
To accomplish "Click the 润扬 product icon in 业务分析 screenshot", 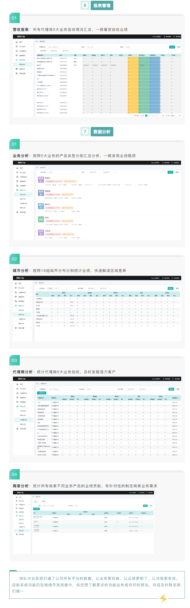I will 41,219.
